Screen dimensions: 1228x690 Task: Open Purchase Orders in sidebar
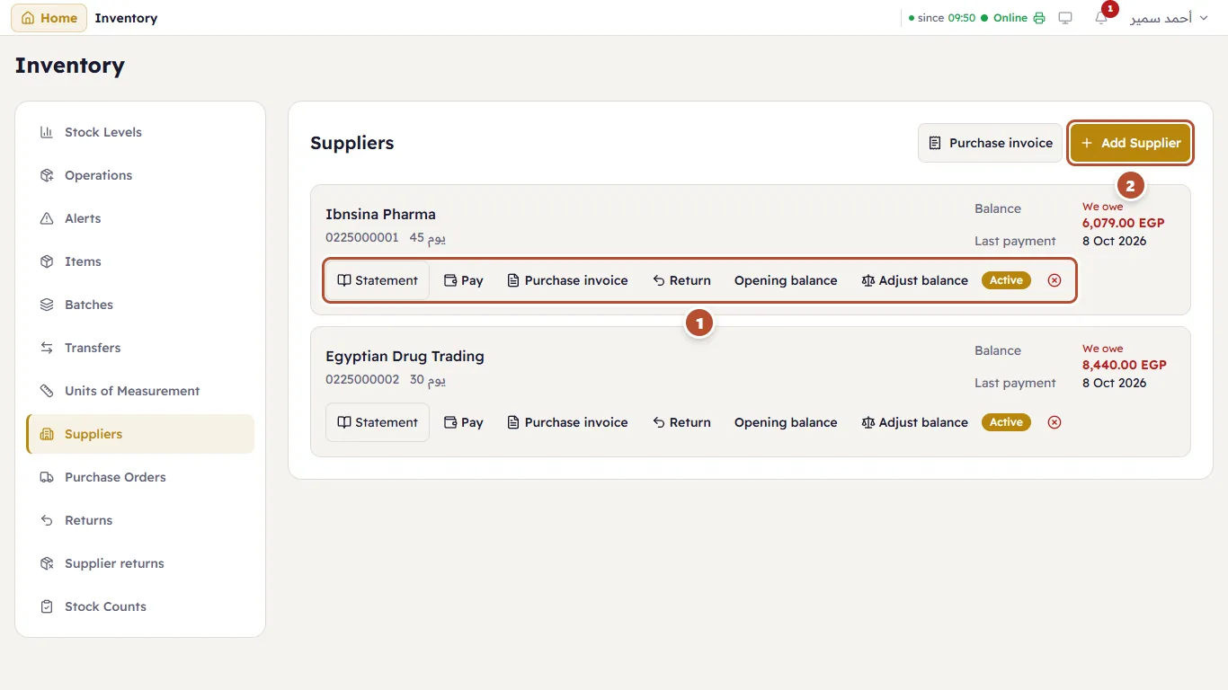click(x=140, y=477)
